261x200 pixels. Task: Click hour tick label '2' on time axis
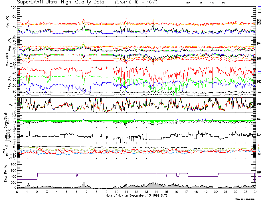[x=37, y=192]
